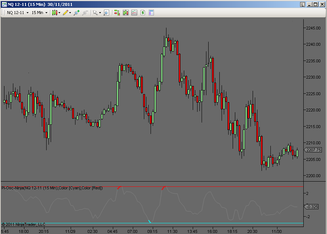
Task: Click the horizontal bars alert icon
Action: pyautogui.click(x=116, y=13)
